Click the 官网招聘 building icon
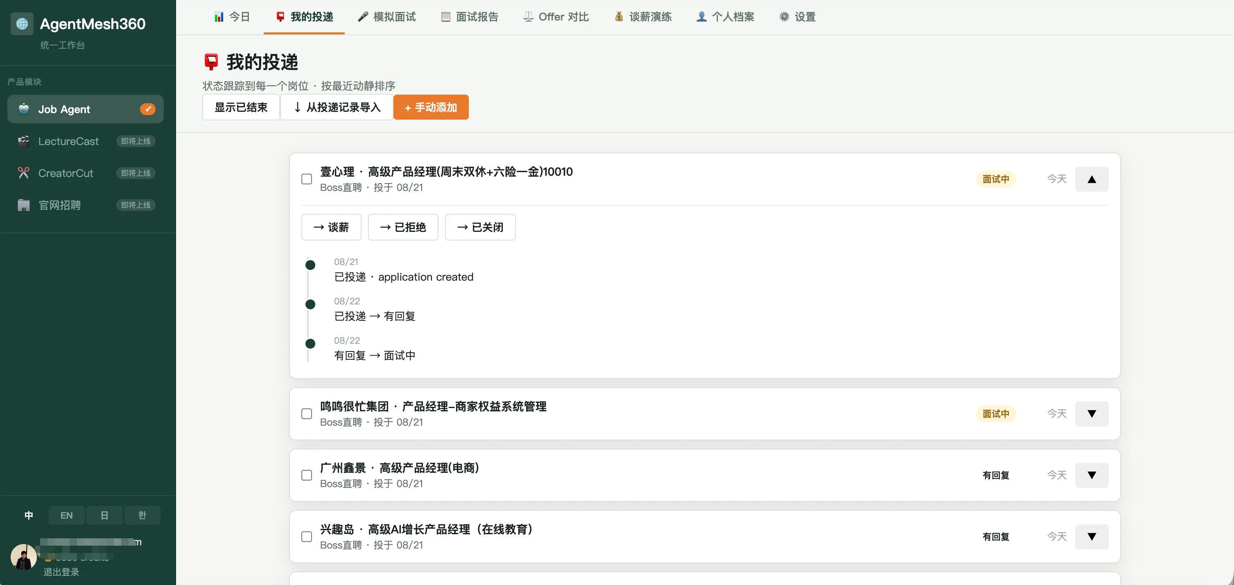Image resolution: width=1234 pixels, height=585 pixels. (23, 205)
